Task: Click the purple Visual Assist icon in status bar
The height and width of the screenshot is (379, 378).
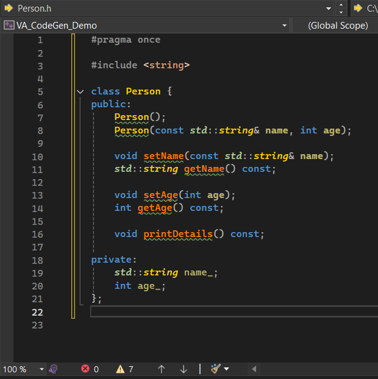Action: point(53,369)
